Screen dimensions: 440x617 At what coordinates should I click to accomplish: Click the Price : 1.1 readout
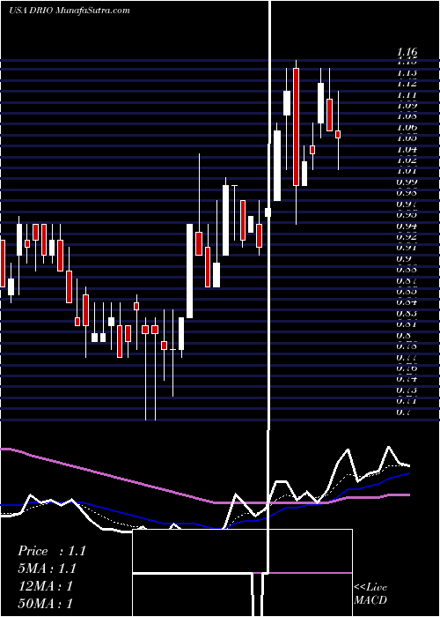(51, 551)
